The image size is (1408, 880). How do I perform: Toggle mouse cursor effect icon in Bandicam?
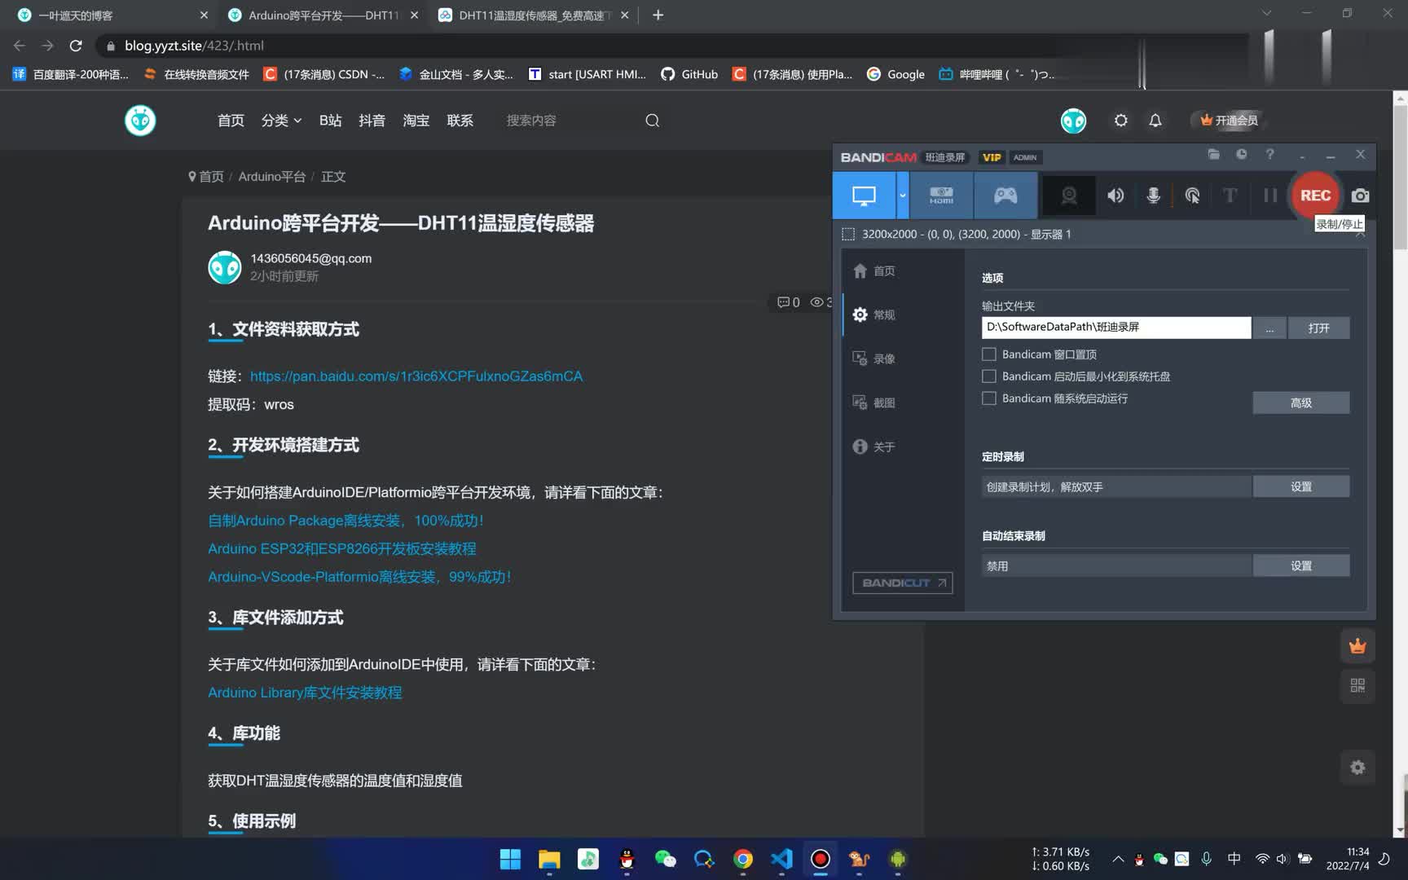click(1192, 196)
